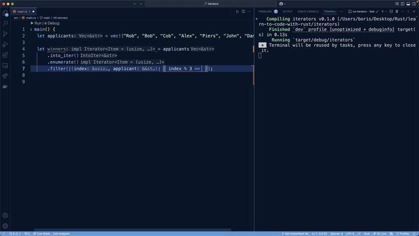This screenshot has height=236, width=419.
Task: Open the Search view in activity bar
Action: point(5,24)
